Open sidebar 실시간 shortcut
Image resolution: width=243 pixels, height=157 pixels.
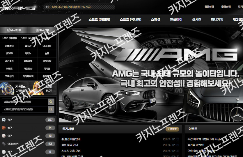point(28,46)
